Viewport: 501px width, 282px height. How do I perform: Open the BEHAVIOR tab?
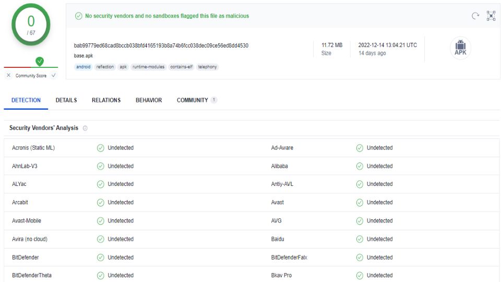pyautogui.click(x=149, y=100)
